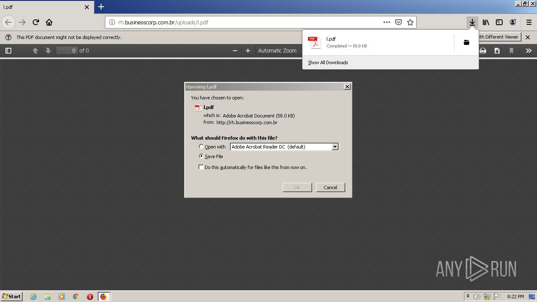
Task: Show hidden tray icons arrow
Action: (468, 297)
